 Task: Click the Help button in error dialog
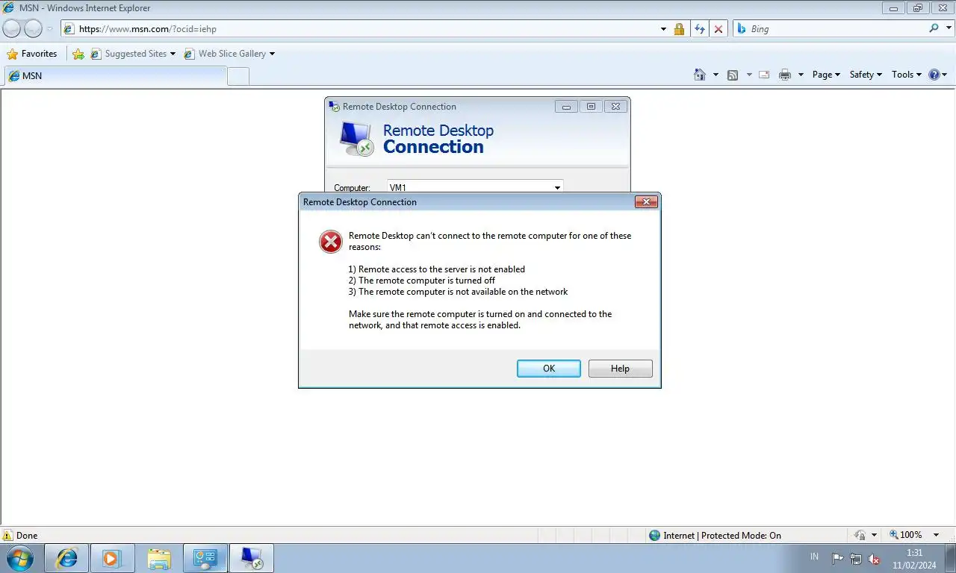pyautogui.click(x=620, y=369)
